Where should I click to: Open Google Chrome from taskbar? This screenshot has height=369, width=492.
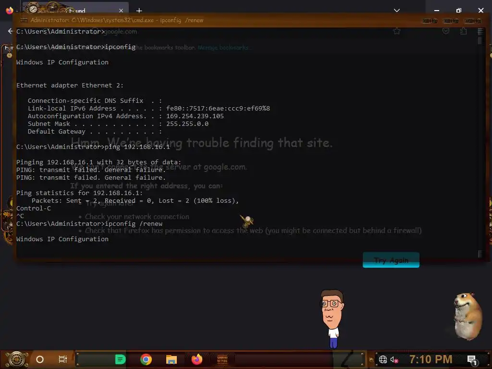pos(146,359)
